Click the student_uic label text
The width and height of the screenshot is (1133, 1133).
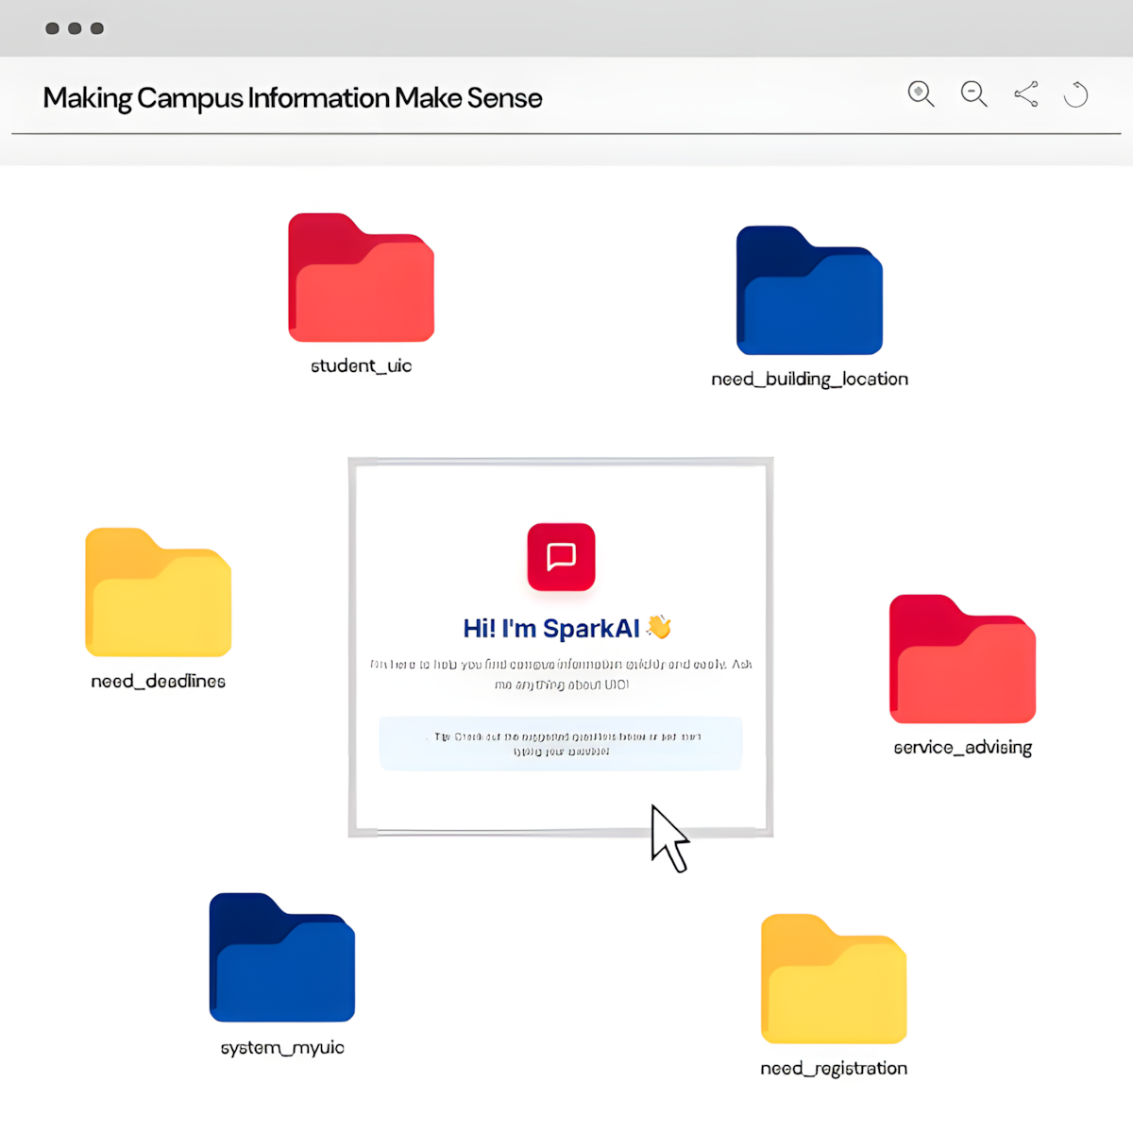[x=362, y=366]
